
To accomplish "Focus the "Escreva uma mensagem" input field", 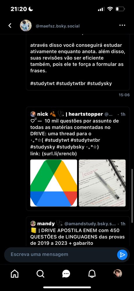I will point(61,254).
